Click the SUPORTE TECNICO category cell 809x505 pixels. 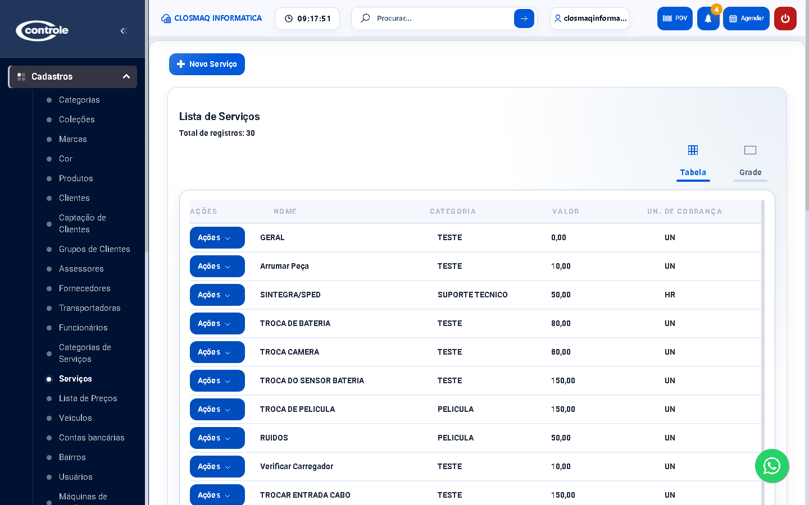(472, 295)
